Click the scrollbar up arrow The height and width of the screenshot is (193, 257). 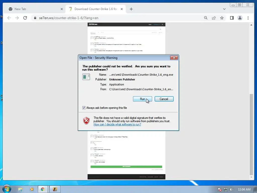point(251,25)
